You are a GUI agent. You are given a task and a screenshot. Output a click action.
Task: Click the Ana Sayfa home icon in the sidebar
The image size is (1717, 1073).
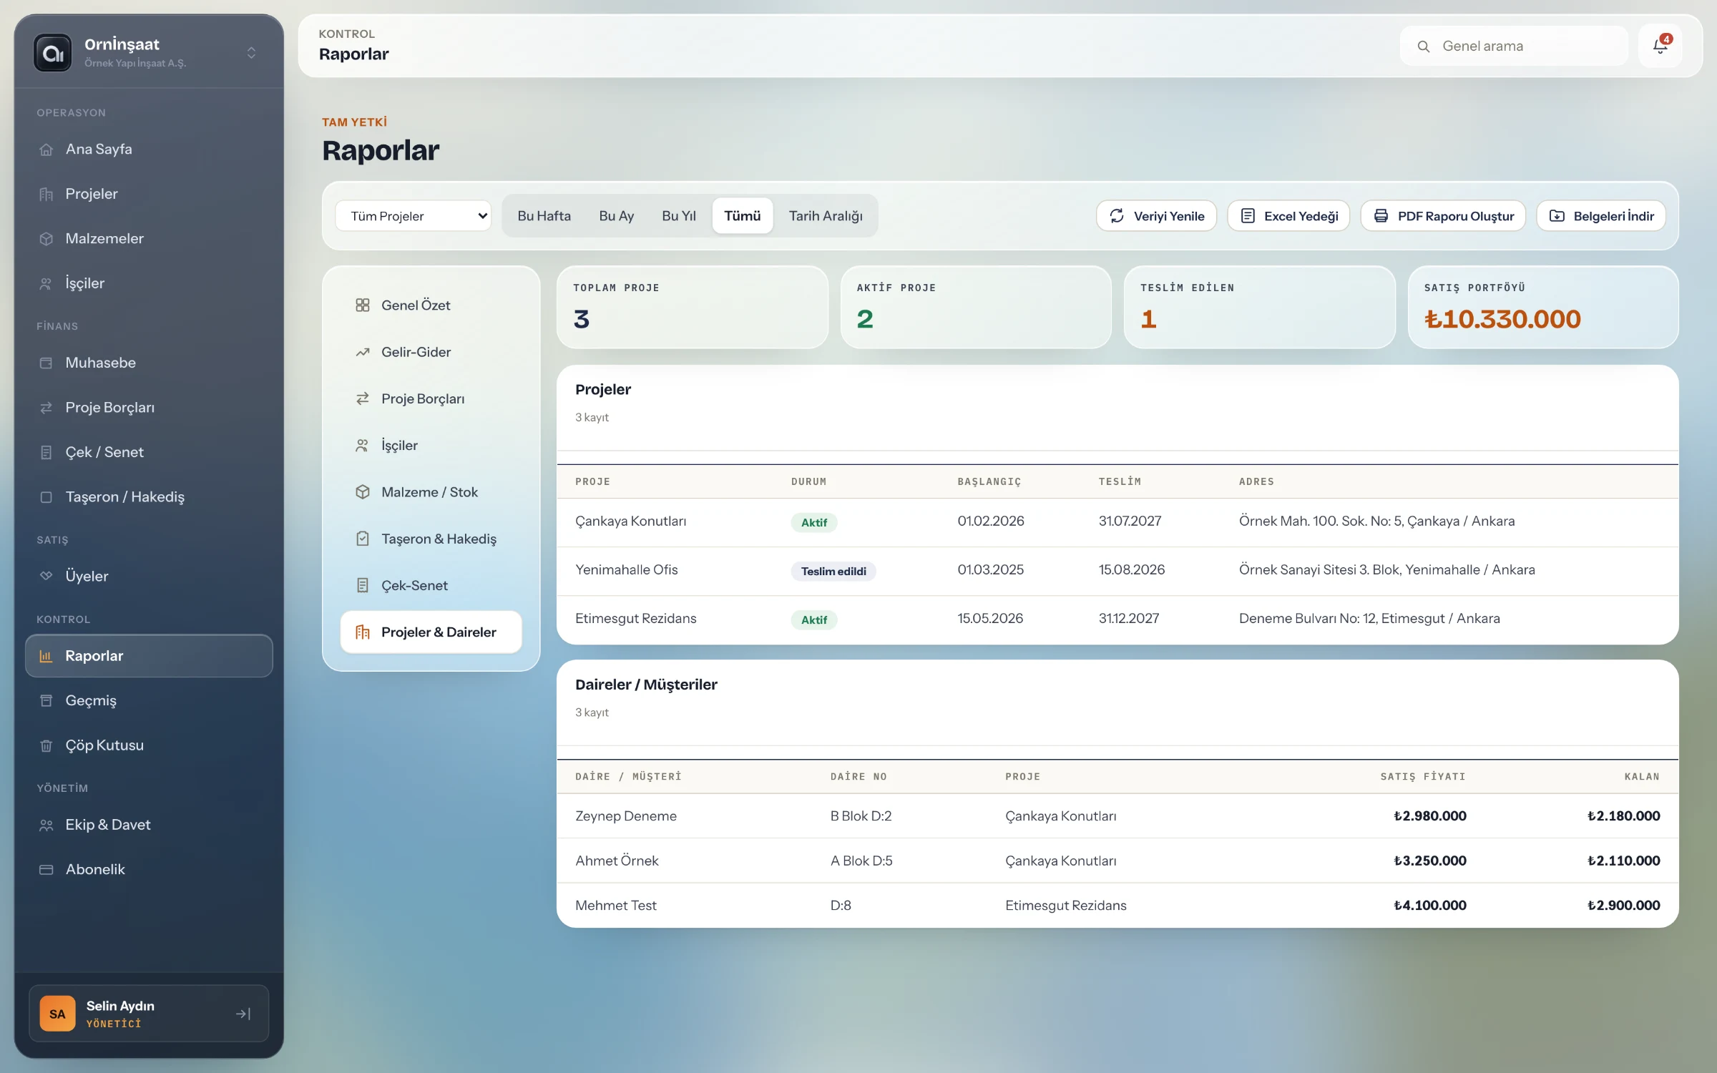(47, 150)
